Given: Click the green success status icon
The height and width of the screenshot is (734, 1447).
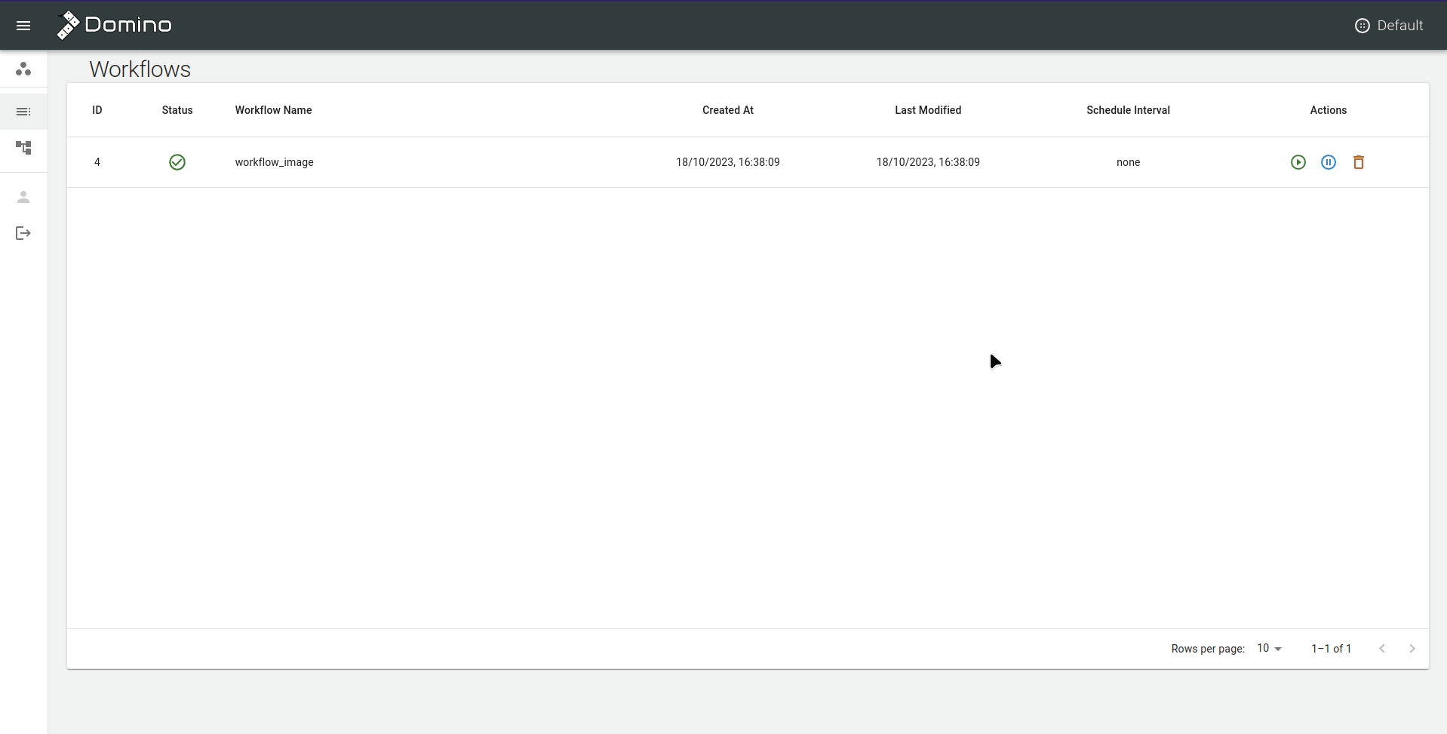Looking at the screenshot, I should [177, 162].
